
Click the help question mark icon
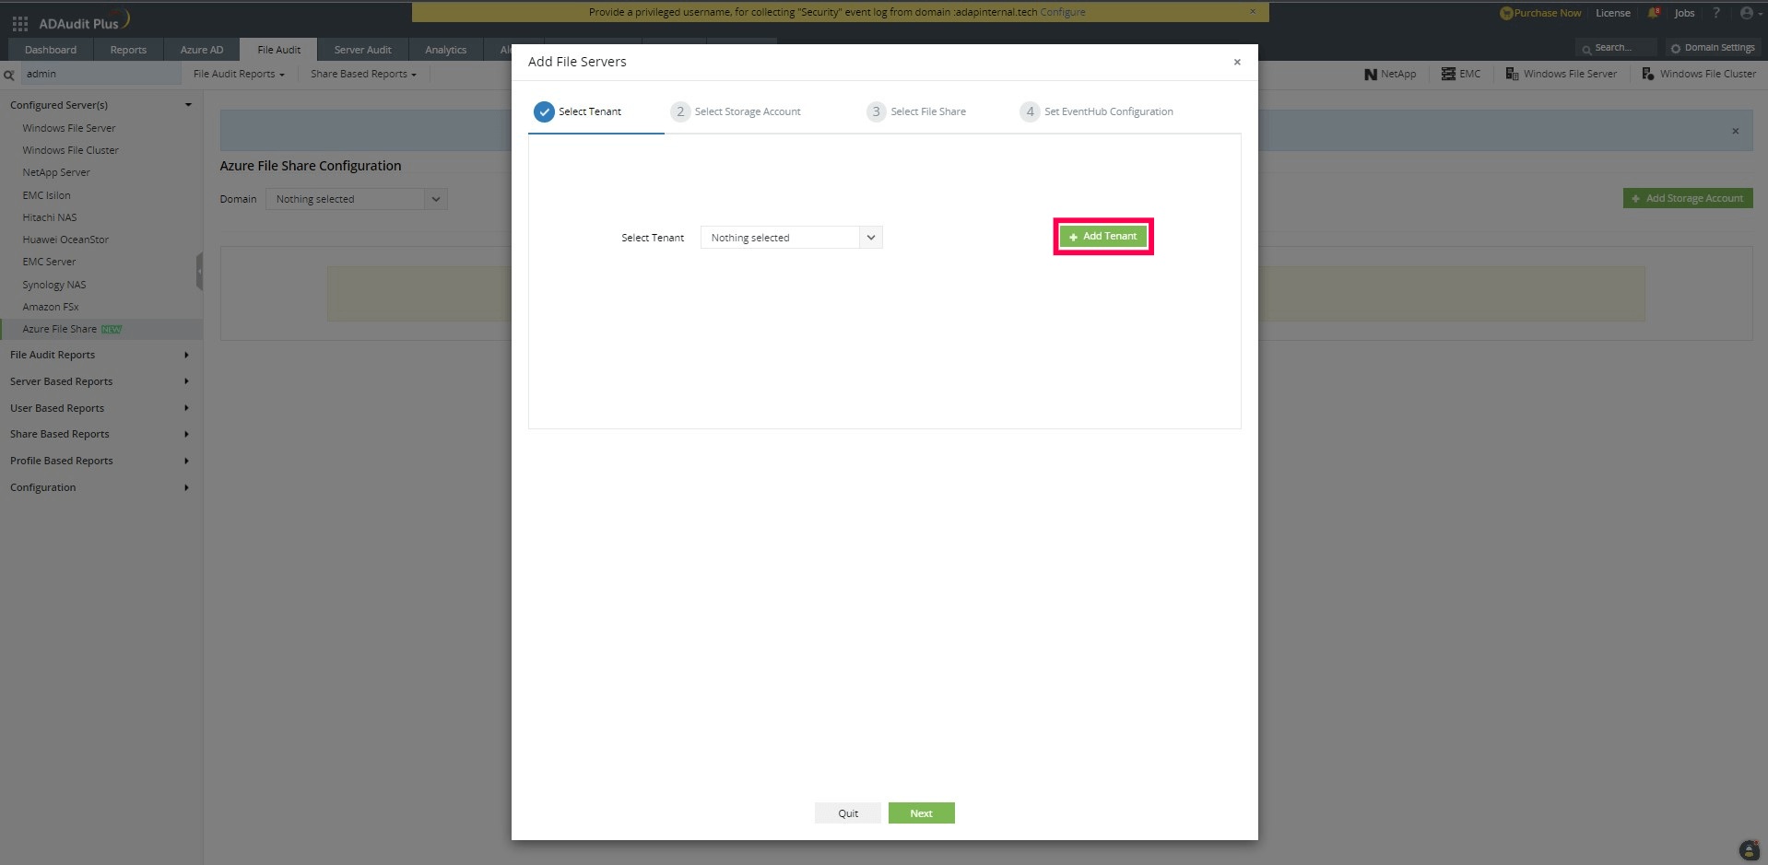(1715, 13)
